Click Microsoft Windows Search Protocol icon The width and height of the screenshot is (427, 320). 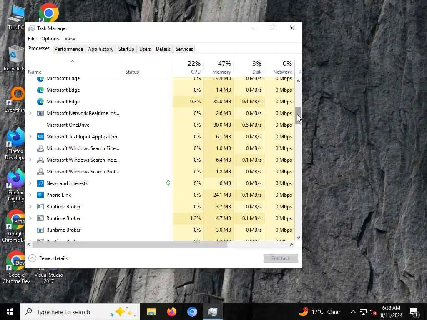point(40,172)
